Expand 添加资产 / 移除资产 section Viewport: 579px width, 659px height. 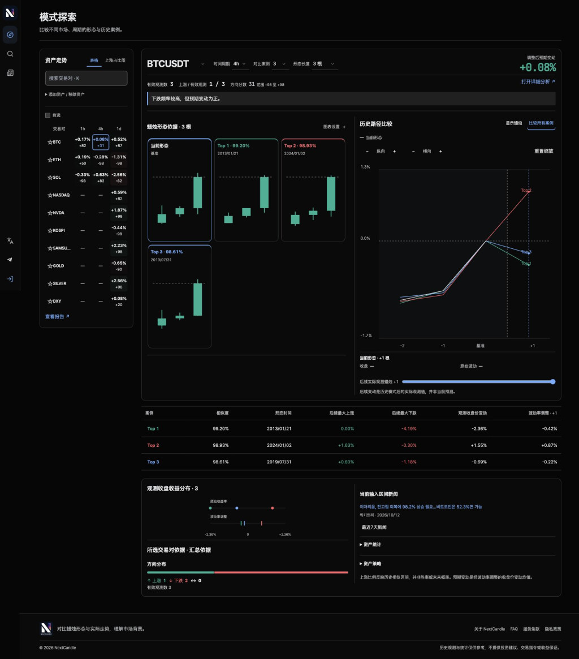click(x=64, y=94)
